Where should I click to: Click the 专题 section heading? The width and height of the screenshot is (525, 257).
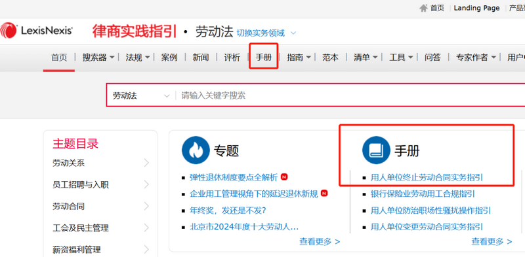[226, 151]
